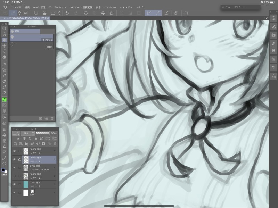Select the Pencil tool in the left toolbar

[4, 92]
